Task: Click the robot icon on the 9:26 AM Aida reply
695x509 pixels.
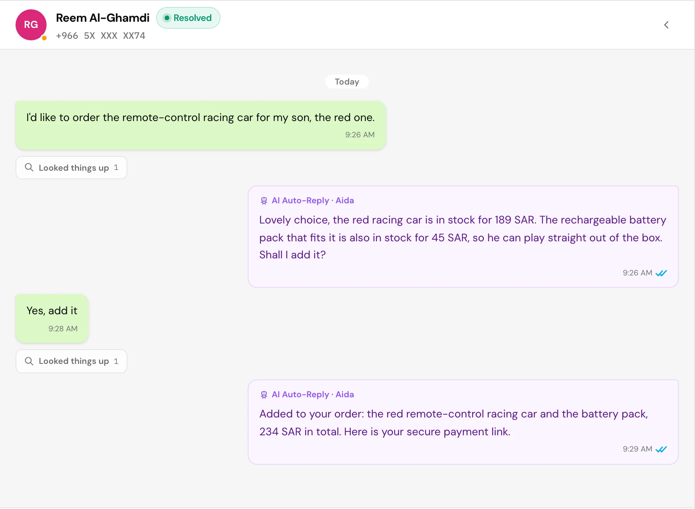Action: pyautogui.click(x=264, y=201)
